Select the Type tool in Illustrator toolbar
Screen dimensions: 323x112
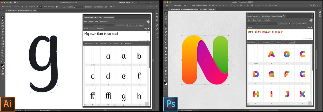(x=3, y=32)
